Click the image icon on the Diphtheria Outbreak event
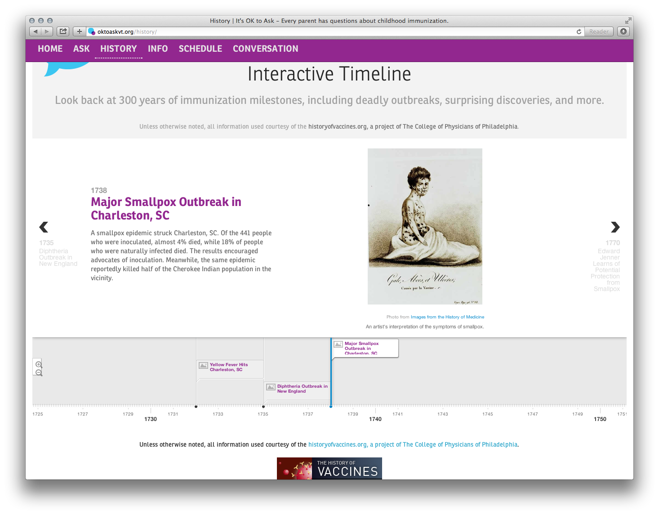The width and height of the screenshot is (659, 515). click(x=270, y=386)
